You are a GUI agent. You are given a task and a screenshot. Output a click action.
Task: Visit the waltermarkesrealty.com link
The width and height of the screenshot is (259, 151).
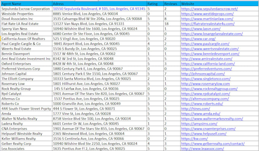[x=212, y=119]
